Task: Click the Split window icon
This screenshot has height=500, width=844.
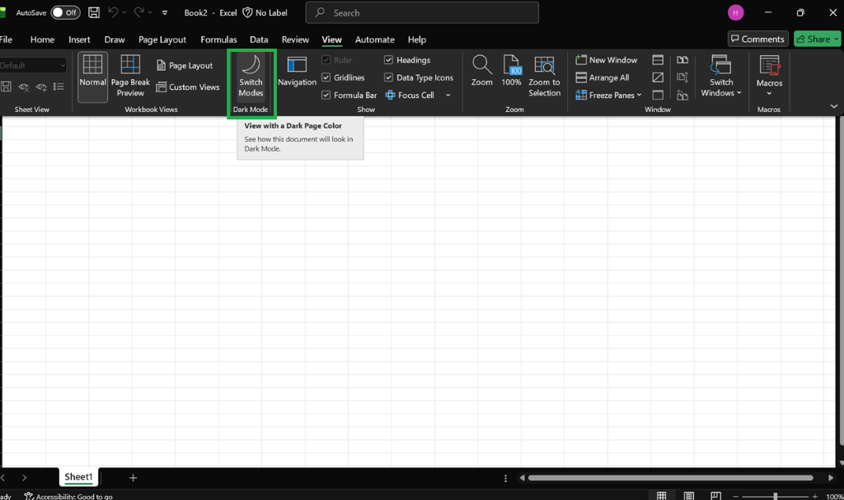Action: point(658,60)
